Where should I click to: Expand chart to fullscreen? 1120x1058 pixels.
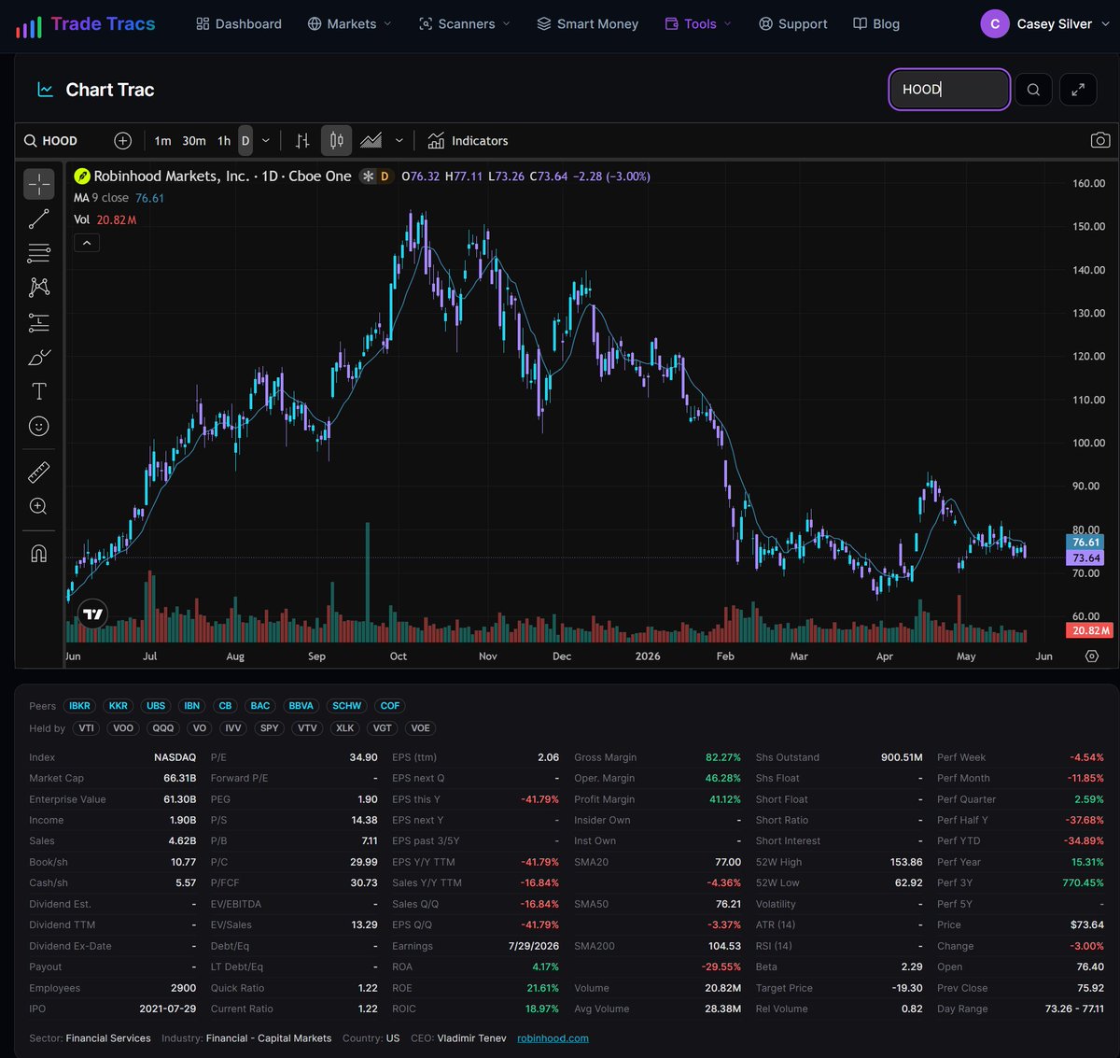[1078, 90]
